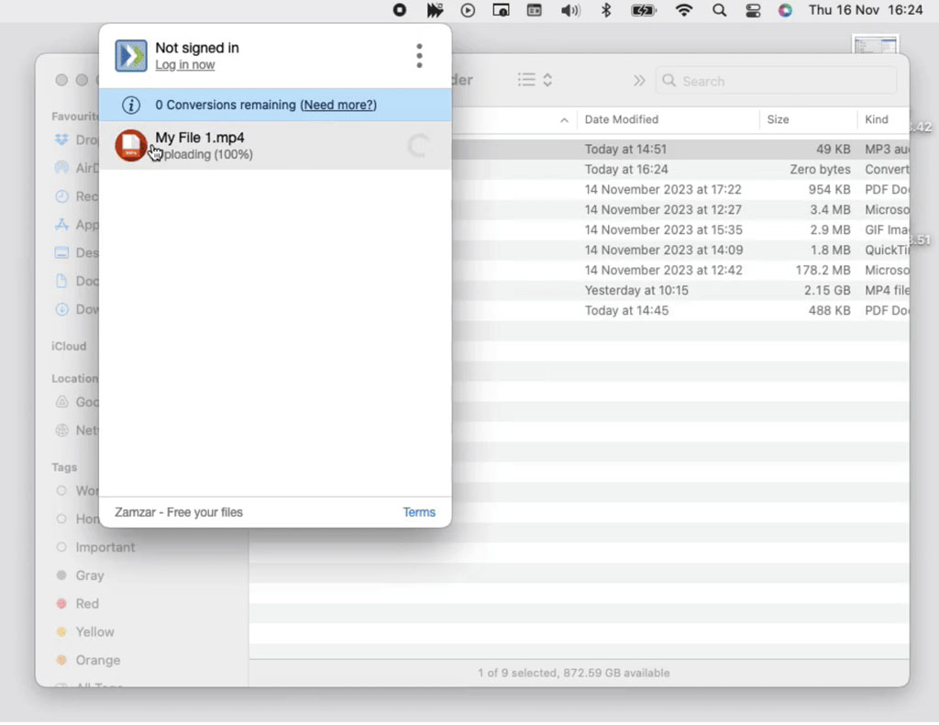Toggle the sort direction caret in header

pyautogui.click(x=564, y=120)
